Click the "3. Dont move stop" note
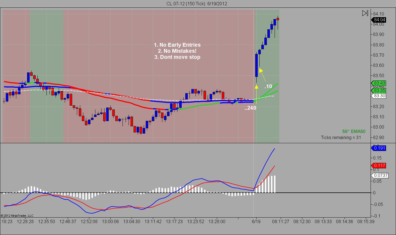The image size is (396, 235). coord(177,57)
